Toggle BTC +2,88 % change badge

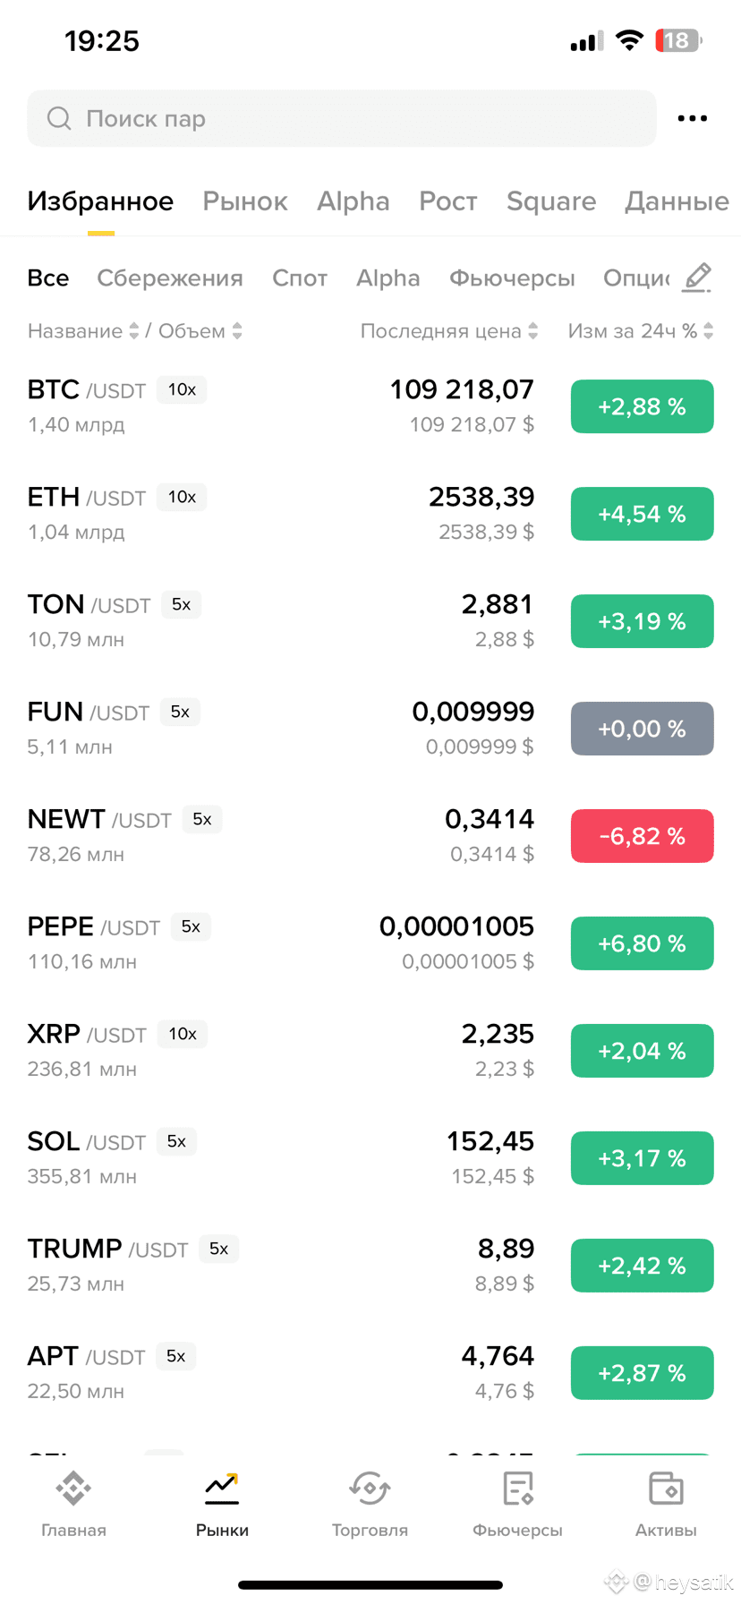[643, 406]
